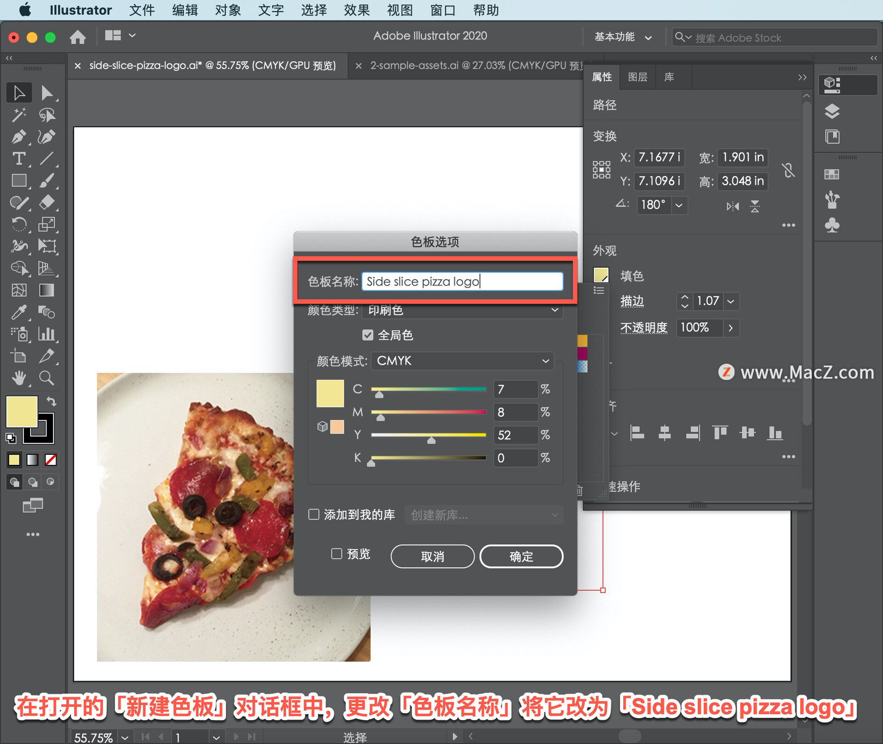
Task: Open the 效果 menu
Action: coord(356,10)
